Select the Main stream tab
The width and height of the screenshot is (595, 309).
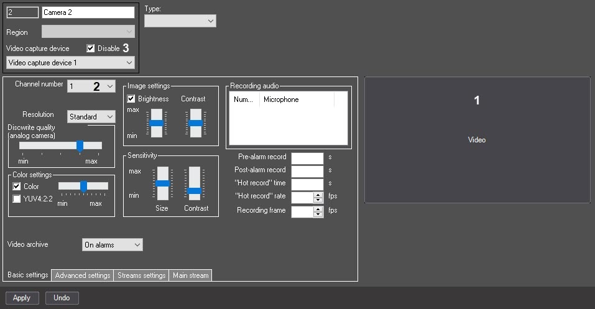[x=190, y=275]
